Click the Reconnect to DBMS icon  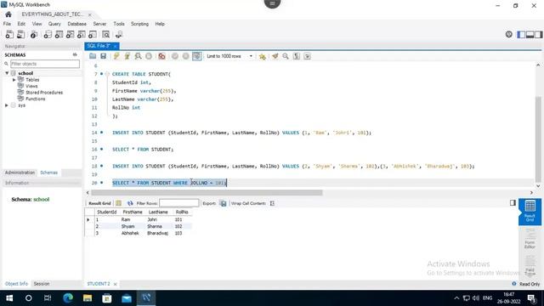pos(119,34)
